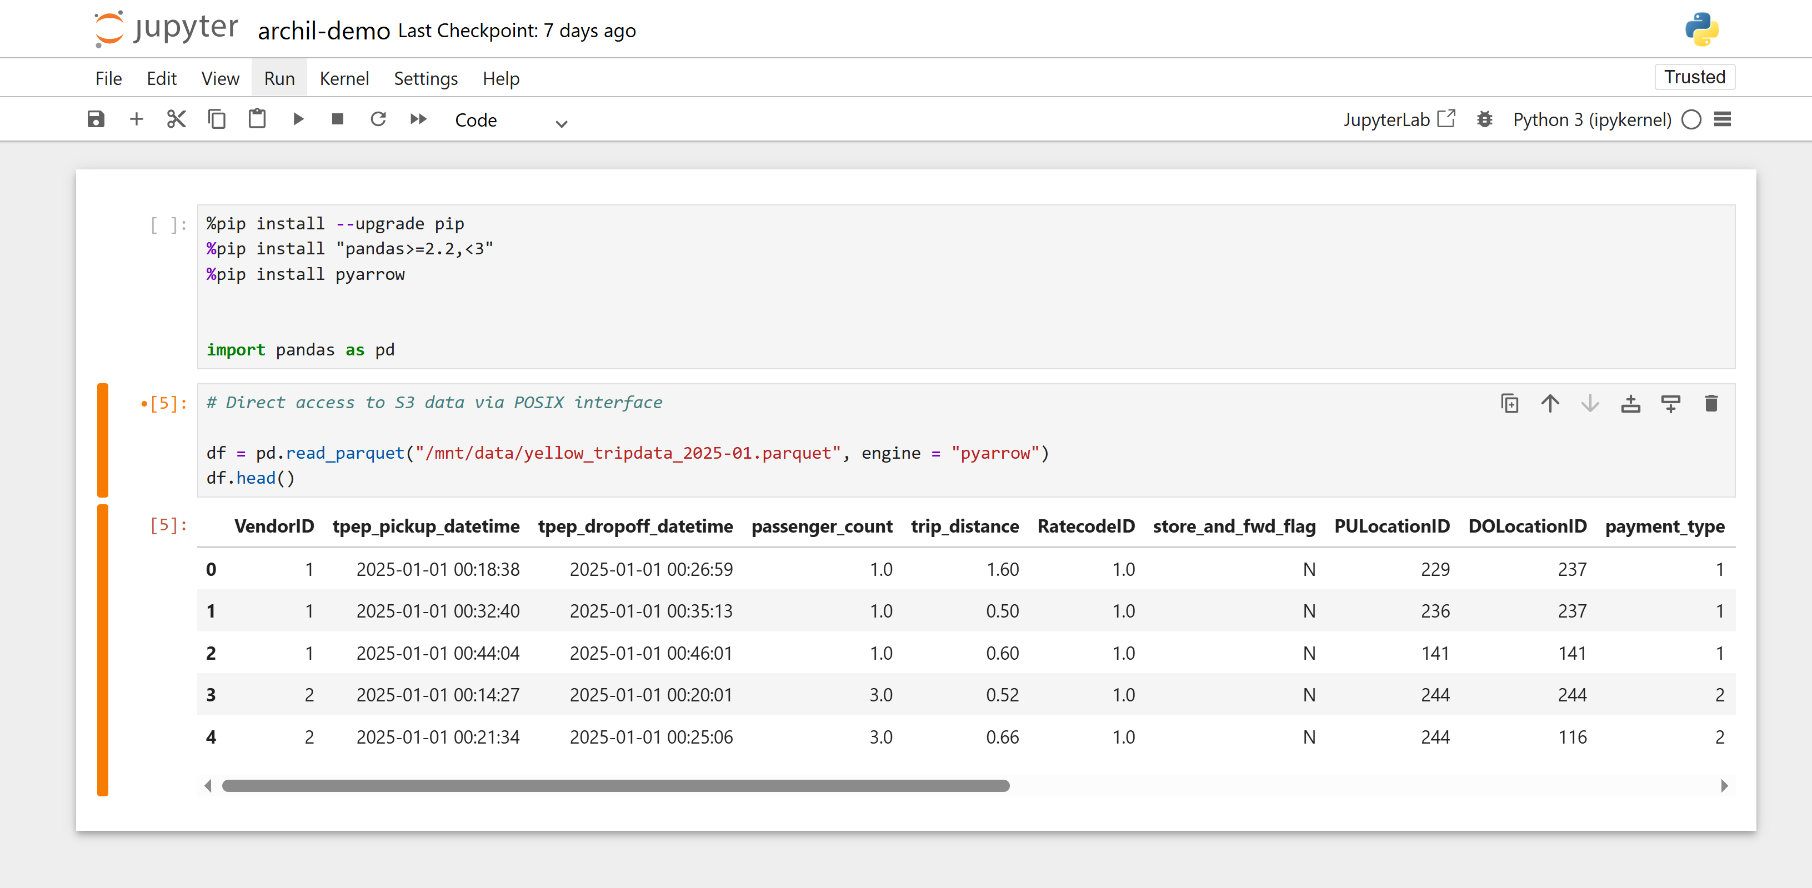The width and height of the screenshot is (1812, 888).
Task: Run the selected cell with play icon
Action: coord(298,119)
